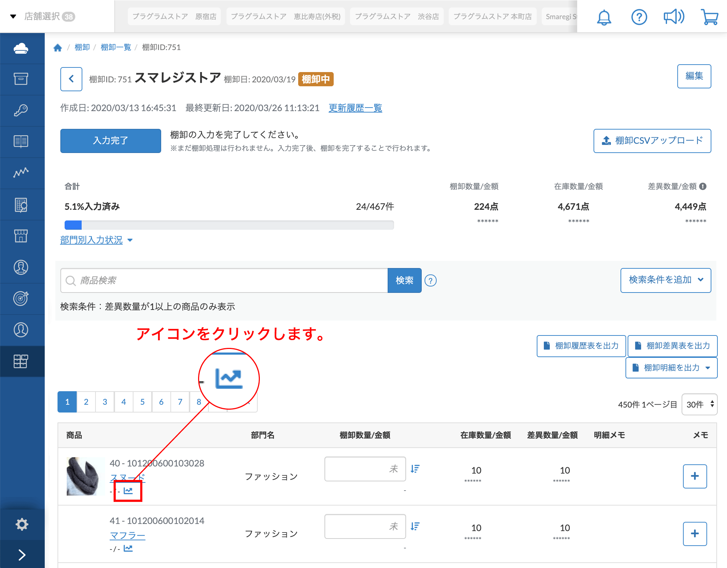Open the store building sidebar icon

point(21,236)
